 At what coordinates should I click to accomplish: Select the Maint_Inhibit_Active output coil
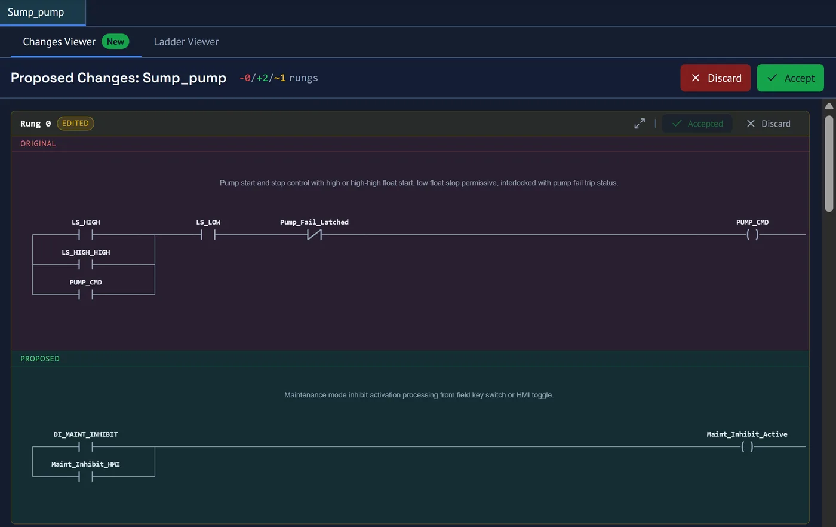pyautogui.click(x=747, y=447)
